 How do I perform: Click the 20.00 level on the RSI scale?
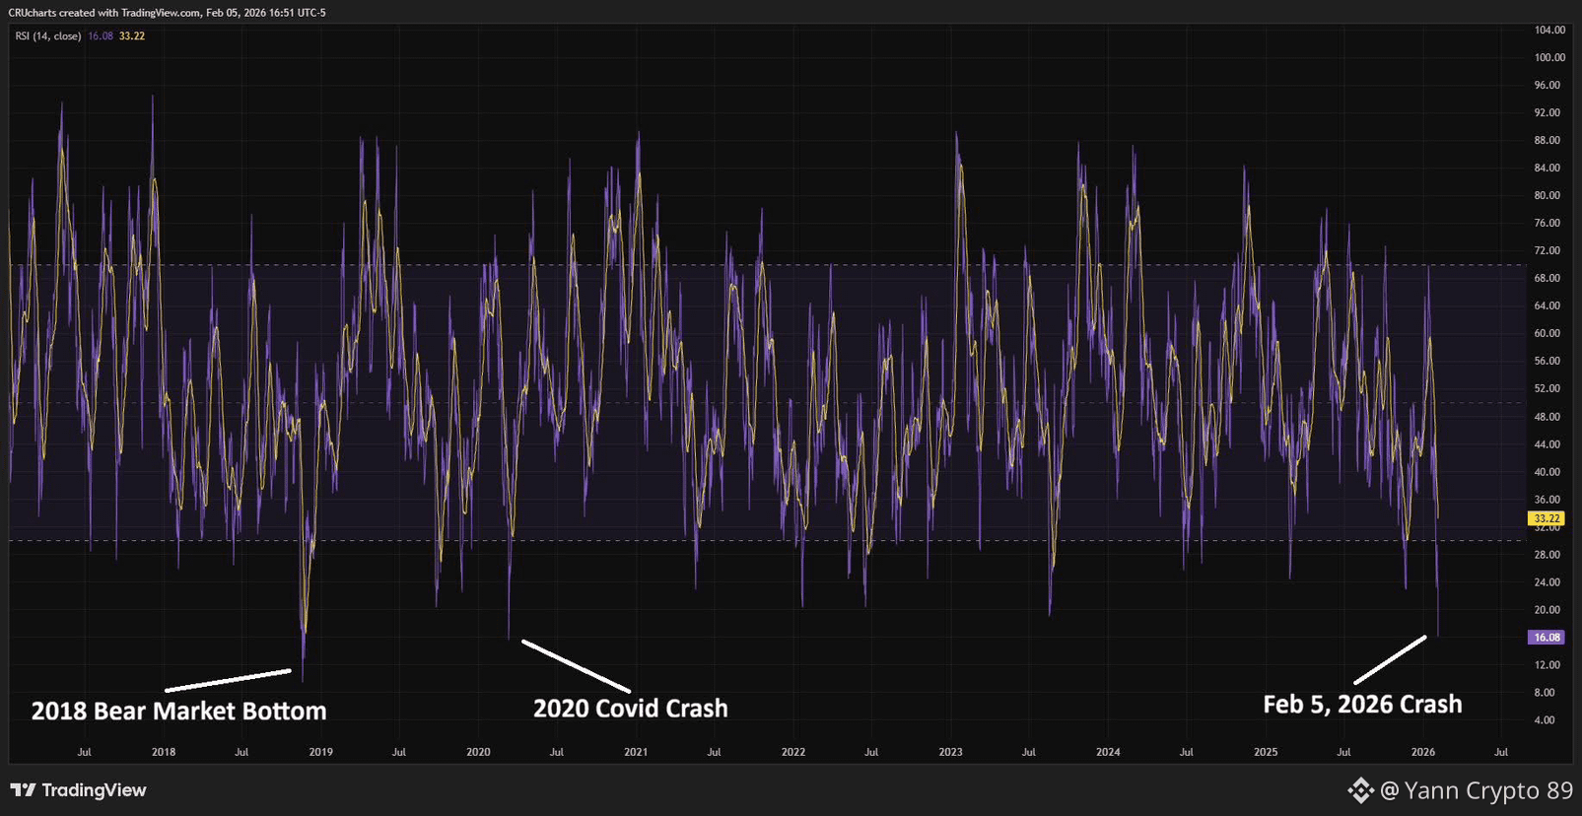click(x=1548, y=611)
